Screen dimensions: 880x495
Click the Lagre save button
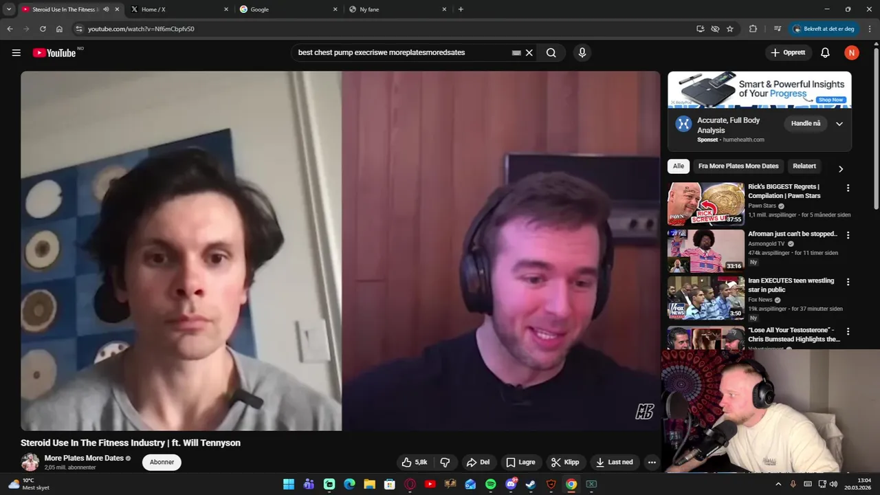520,462
